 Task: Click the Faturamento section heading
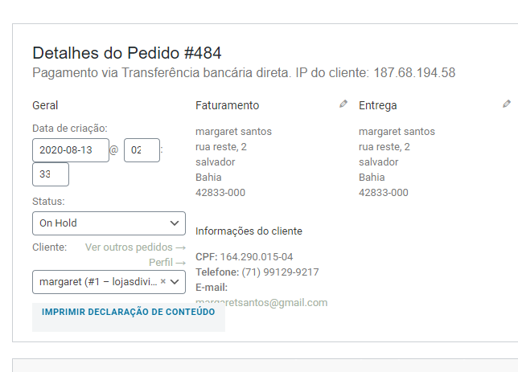pyautogui.click(x=227, y=105)
